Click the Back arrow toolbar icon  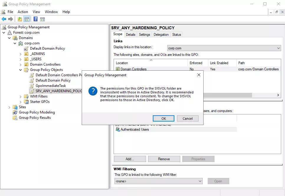pos(4,19)
